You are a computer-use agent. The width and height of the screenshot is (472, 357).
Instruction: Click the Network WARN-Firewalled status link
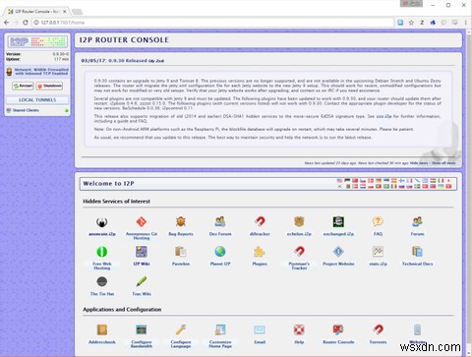coord(41,72)
